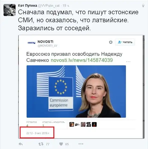Click the 22:12 - 9 окт. 2016 timestamp
This screenshot has height=149, width=148.
coord(38,133)
